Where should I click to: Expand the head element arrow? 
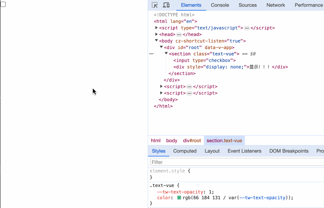156,34
